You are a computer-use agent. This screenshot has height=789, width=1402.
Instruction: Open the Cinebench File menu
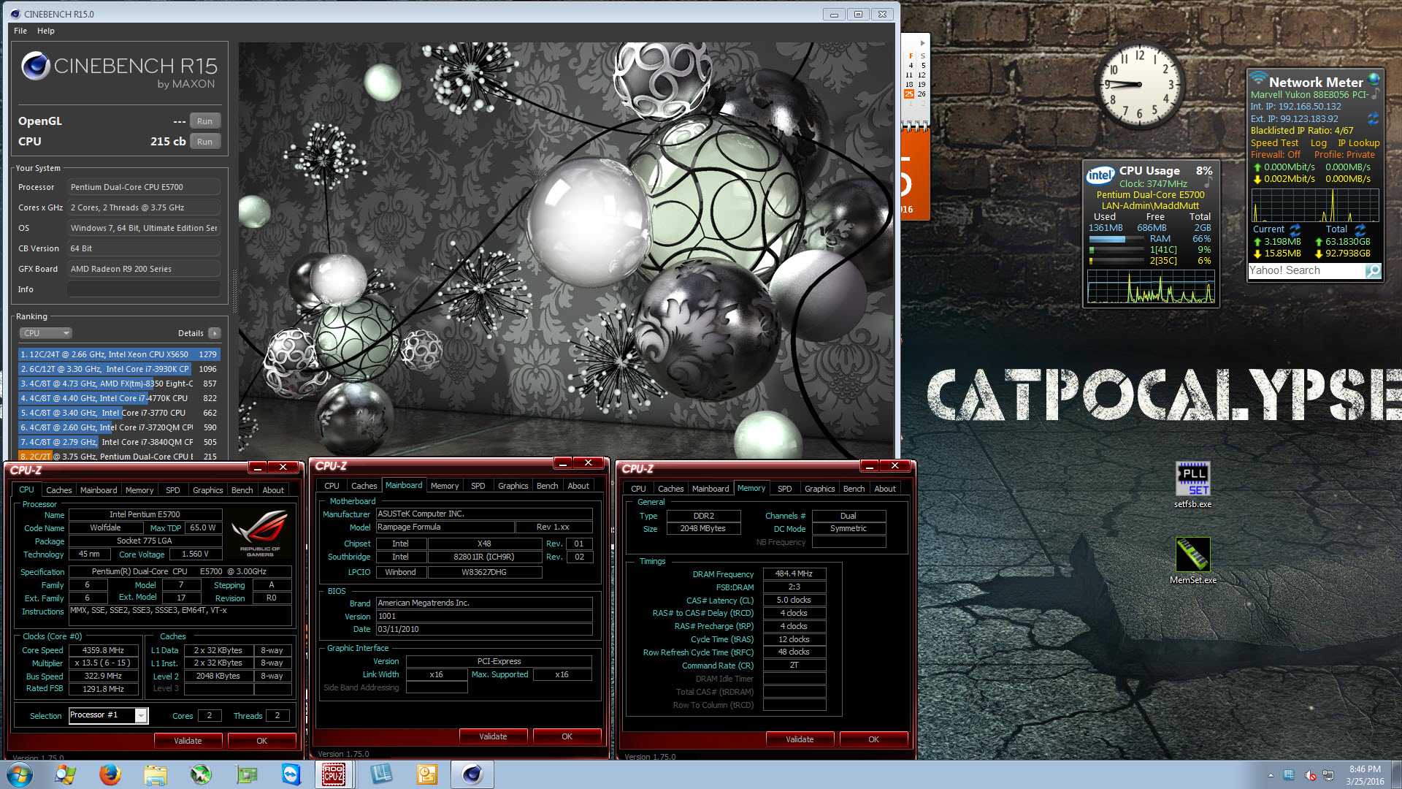point(20,31)
